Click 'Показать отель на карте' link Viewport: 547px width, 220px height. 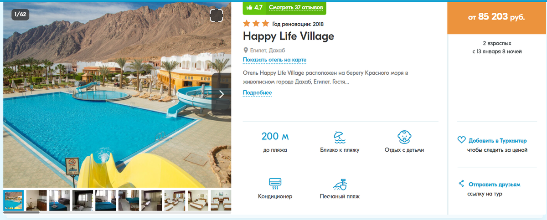274,60
